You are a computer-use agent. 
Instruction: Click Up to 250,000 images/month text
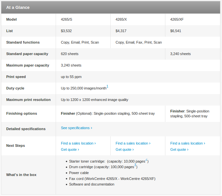pyautogui.click(x=83, y=88)
